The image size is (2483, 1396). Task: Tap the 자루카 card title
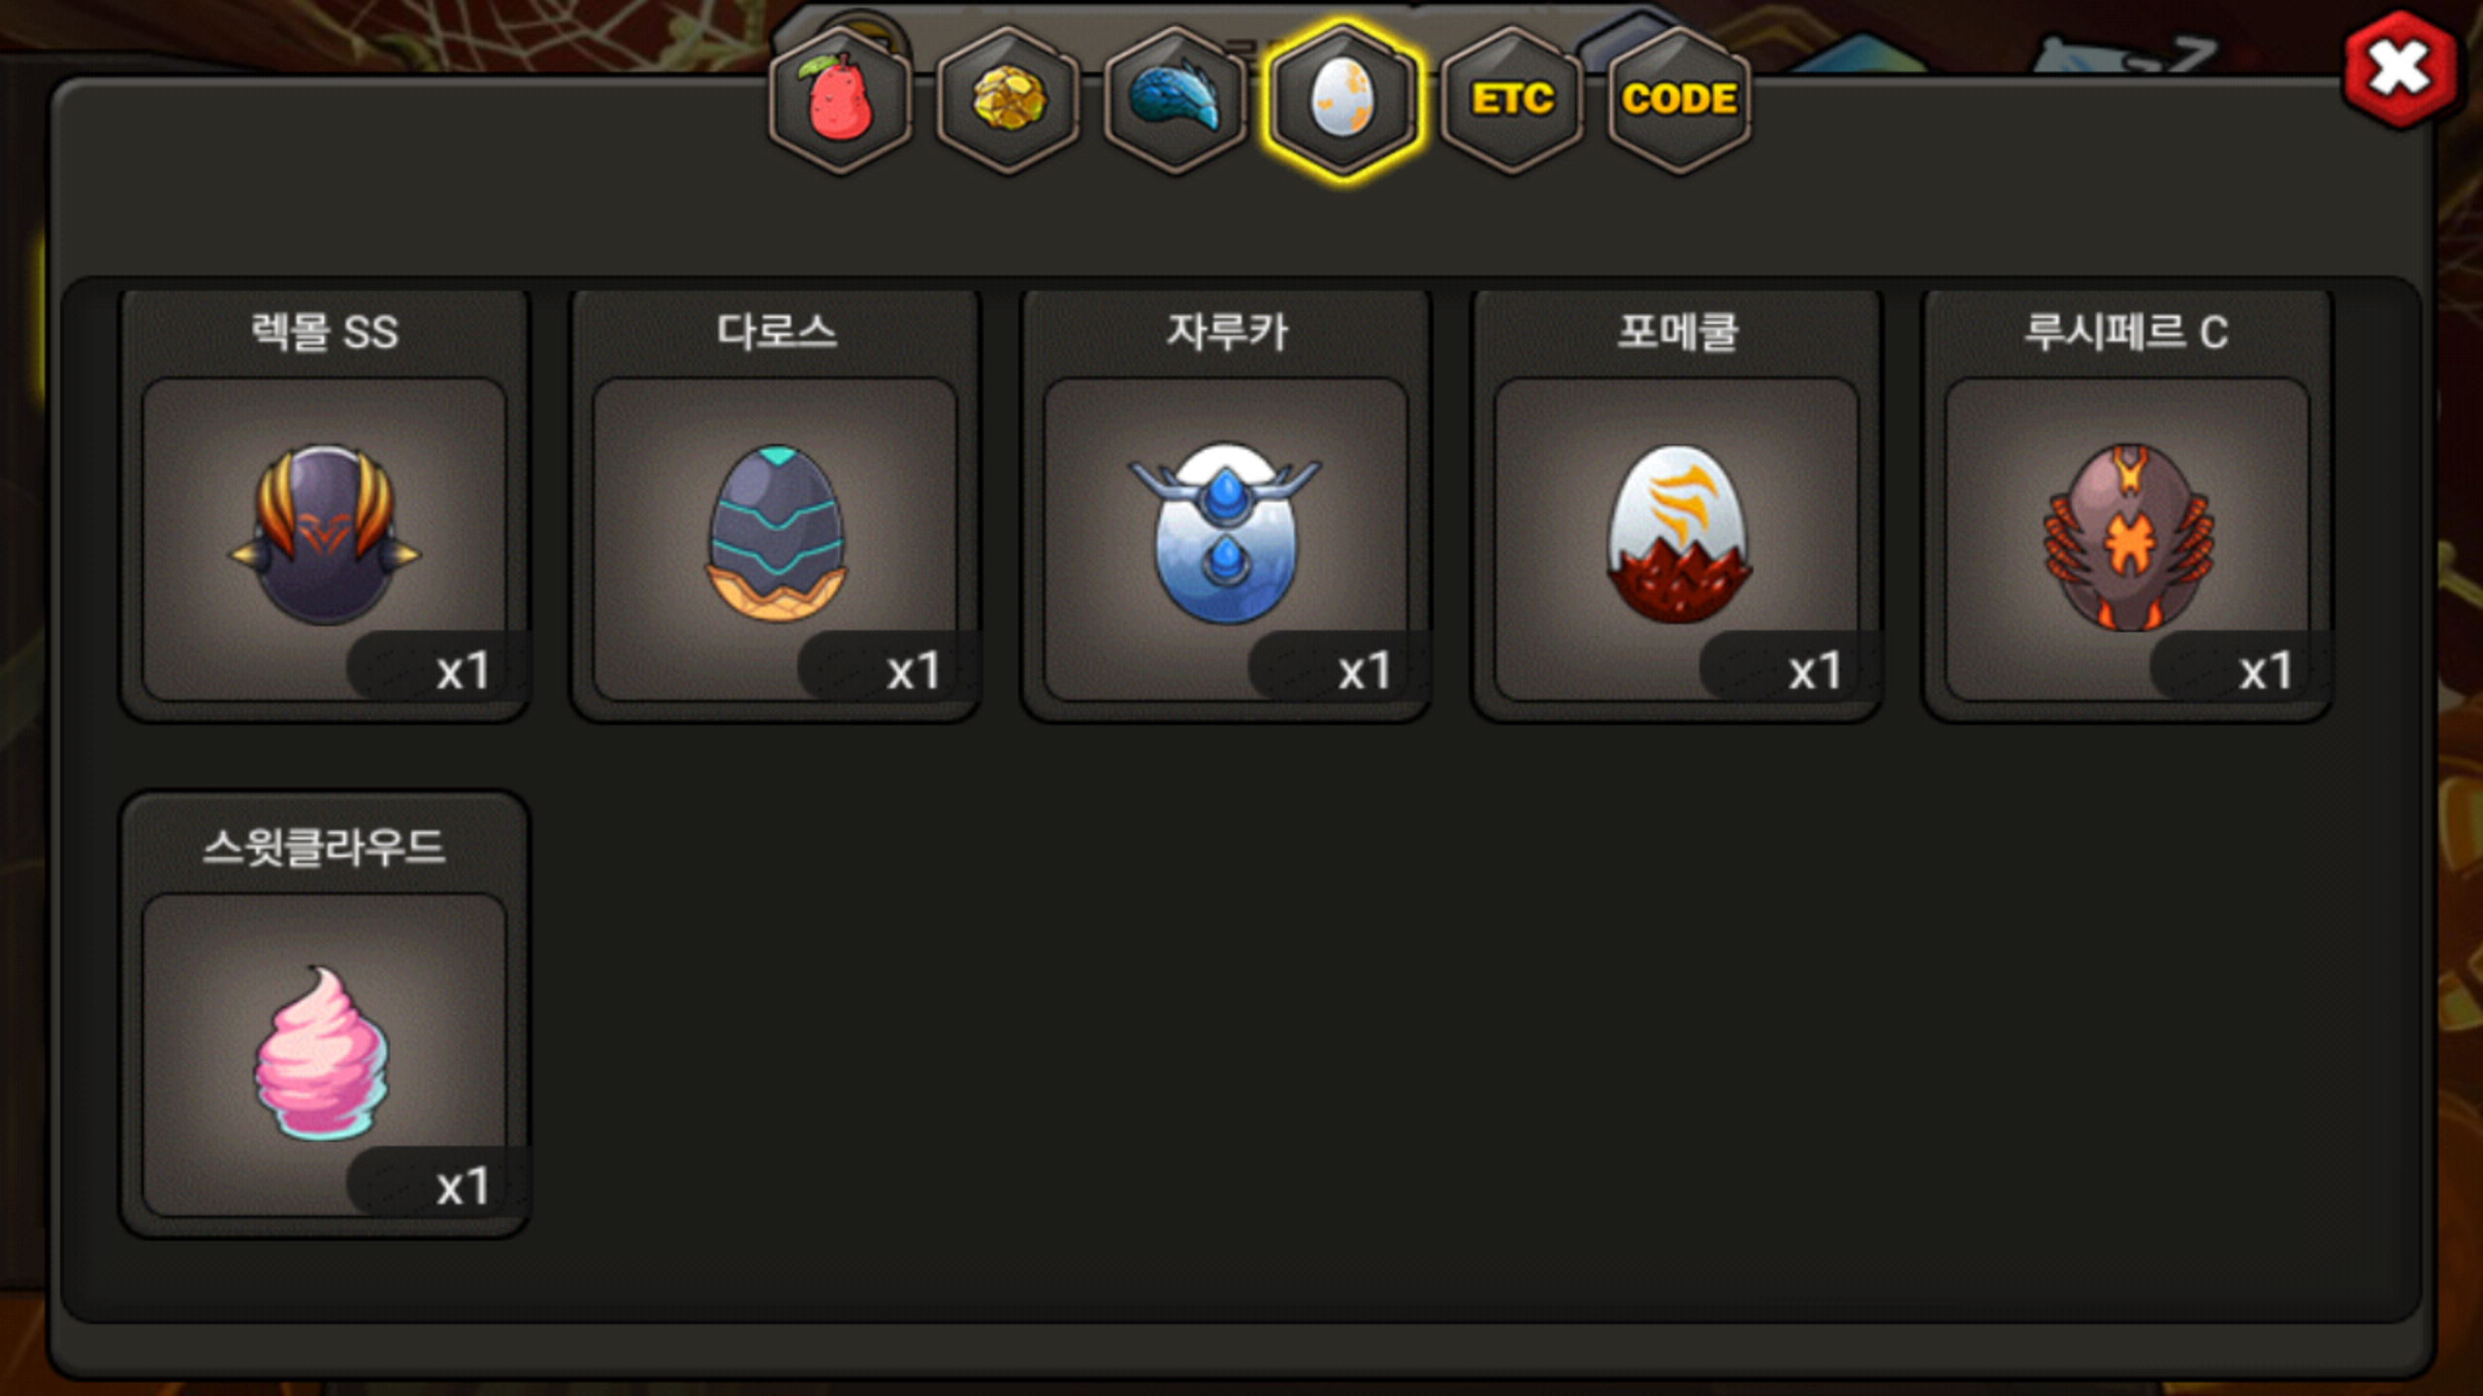1227,333
